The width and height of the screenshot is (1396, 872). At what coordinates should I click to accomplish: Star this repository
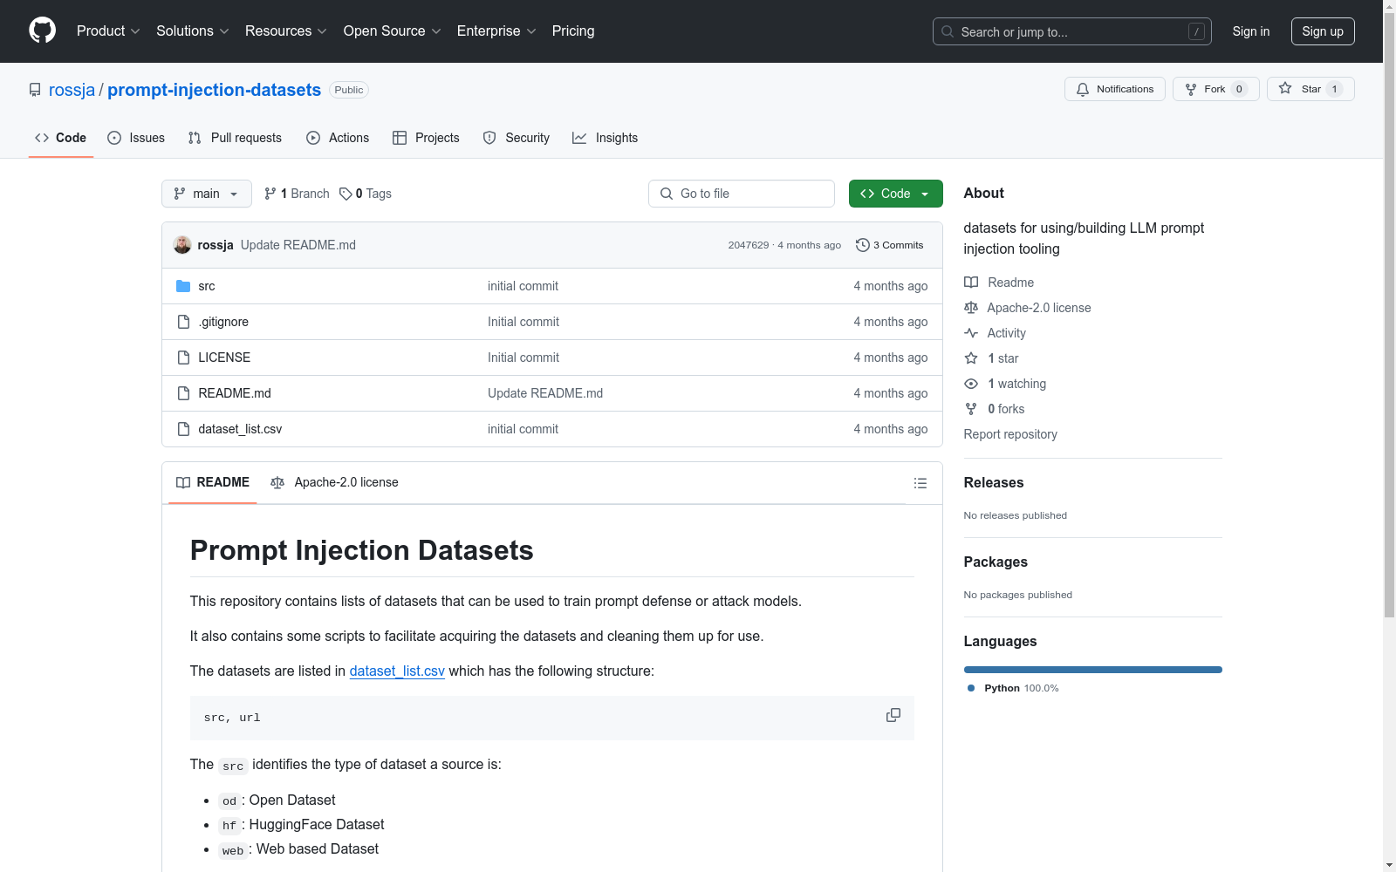coord(1310,89)
